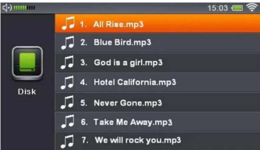Click the 15:03 clock display
260x150 pixels.
pyautogui.click(x=218, y=8)
